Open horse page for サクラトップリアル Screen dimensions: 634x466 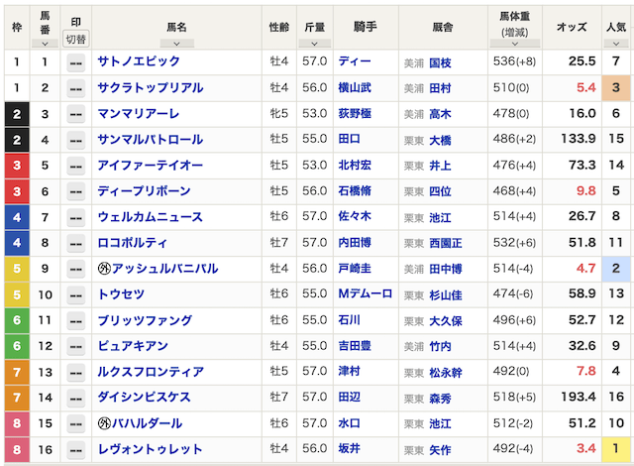tap(151, 88)
